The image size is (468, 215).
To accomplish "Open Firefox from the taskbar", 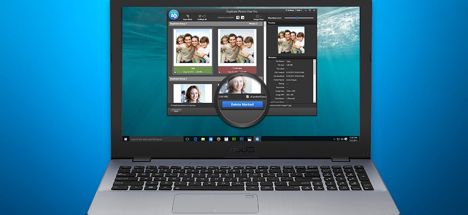I will (x=219, y=139).
